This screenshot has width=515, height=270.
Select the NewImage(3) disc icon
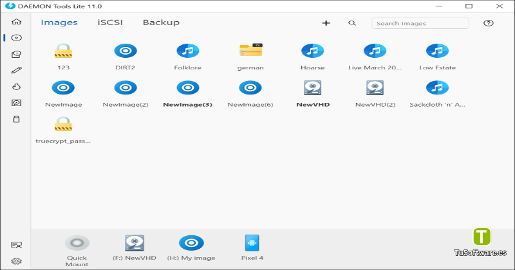coord(188,88)
